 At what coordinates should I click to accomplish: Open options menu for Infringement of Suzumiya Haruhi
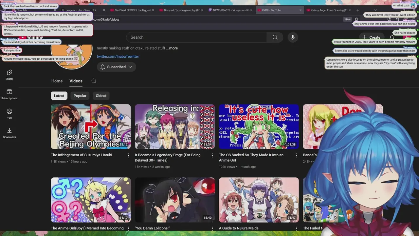coord(128,155)
